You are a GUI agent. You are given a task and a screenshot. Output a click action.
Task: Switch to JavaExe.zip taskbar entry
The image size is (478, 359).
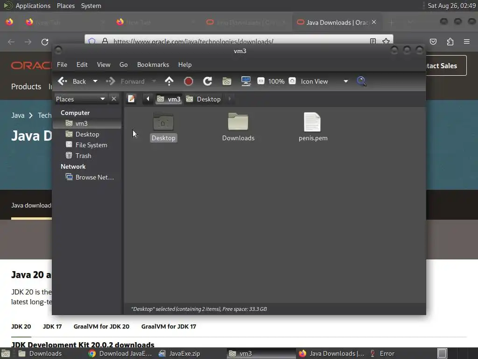pos(180,353)
